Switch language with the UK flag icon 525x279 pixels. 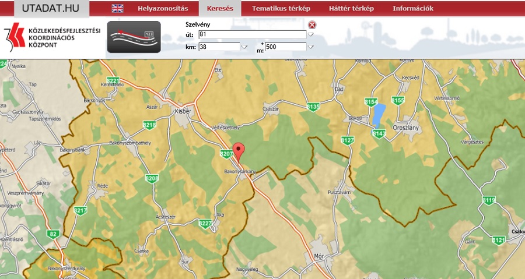tap(118, 9)
